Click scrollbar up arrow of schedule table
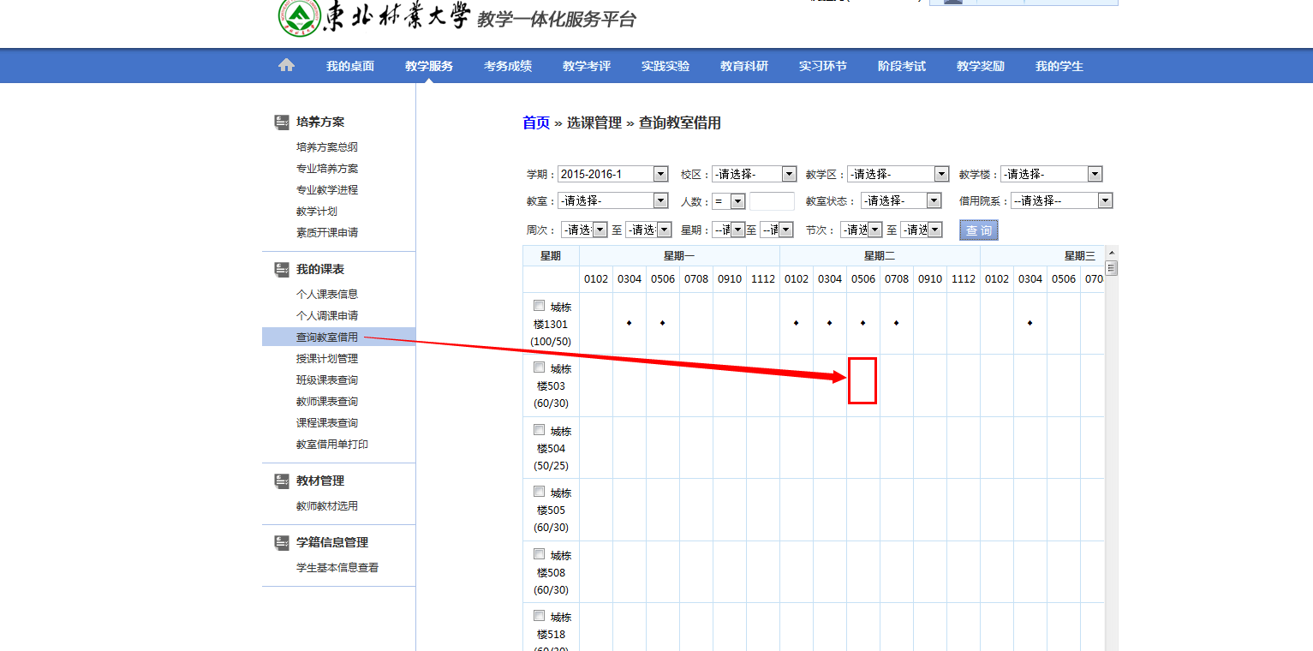 coord(1112,253)
